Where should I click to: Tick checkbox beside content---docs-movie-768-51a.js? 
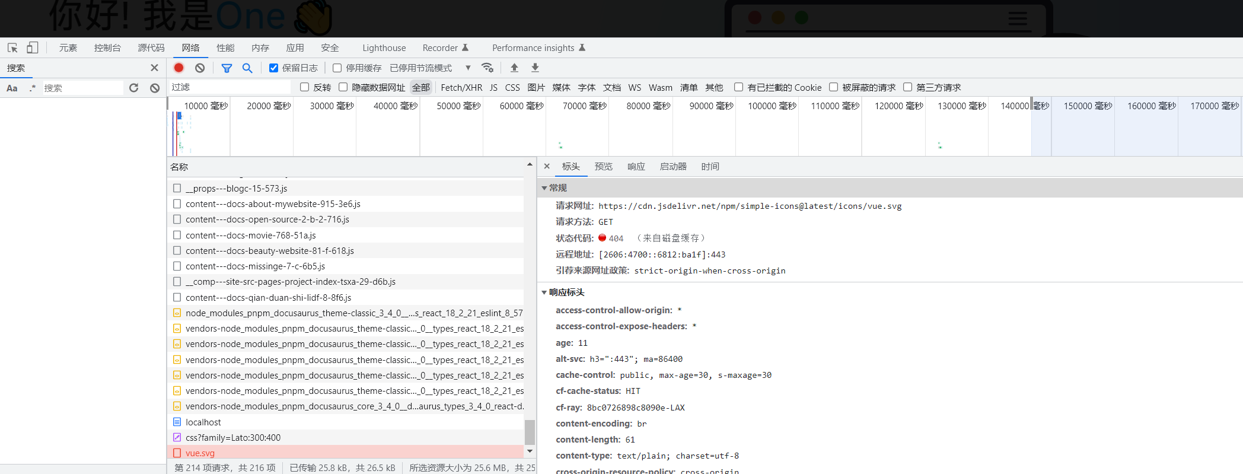pos(177,235)
